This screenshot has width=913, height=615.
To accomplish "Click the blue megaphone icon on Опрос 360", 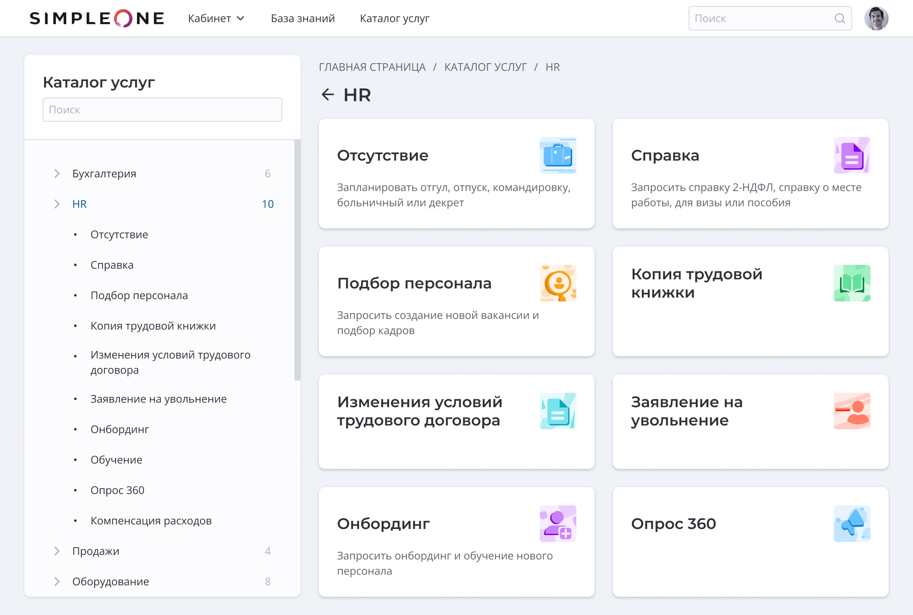I will [x=851, y=524].
